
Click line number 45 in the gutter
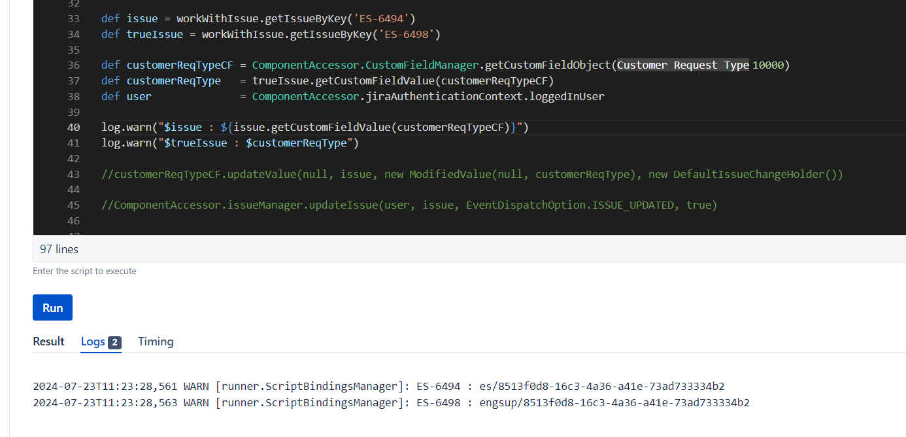[x=73, y=205]
